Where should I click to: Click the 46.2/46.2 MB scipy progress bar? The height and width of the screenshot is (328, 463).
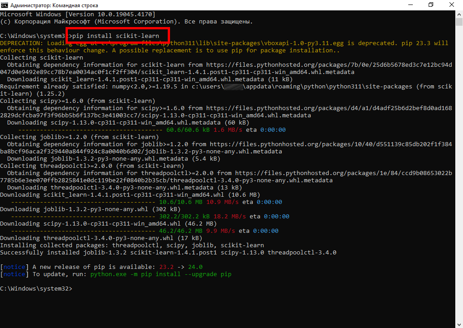(78, 231)
